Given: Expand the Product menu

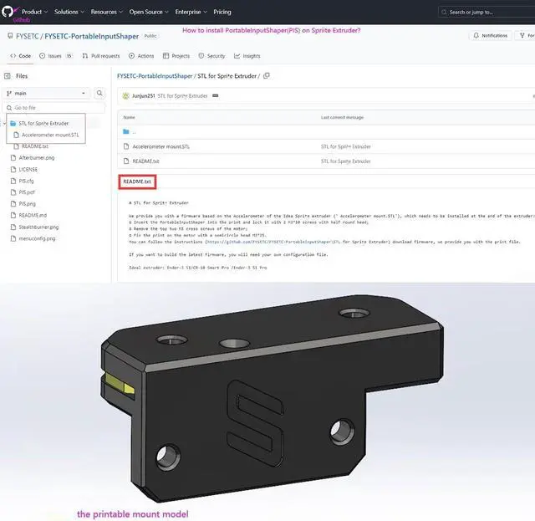Looking at the screenshot, I should coord(34,12).
